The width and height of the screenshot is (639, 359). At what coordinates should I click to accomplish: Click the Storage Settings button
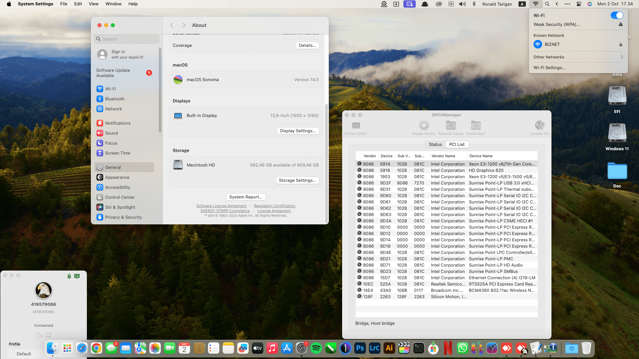point(297,180)
